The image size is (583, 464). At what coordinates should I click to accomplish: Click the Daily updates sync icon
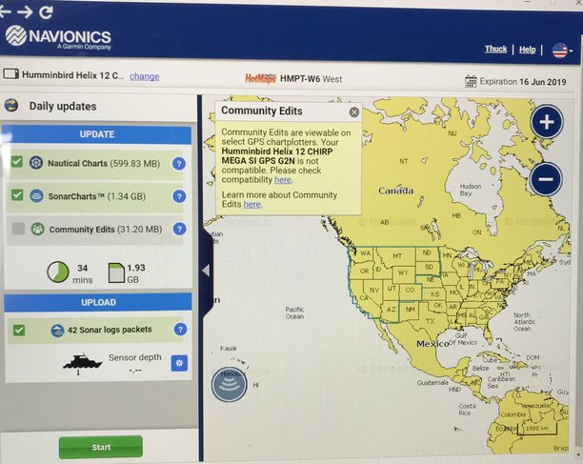click(11, 106)
